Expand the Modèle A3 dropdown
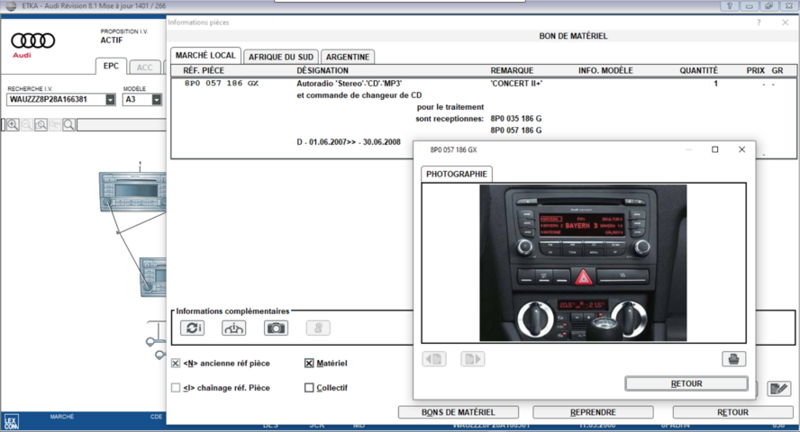 [157, 99]
